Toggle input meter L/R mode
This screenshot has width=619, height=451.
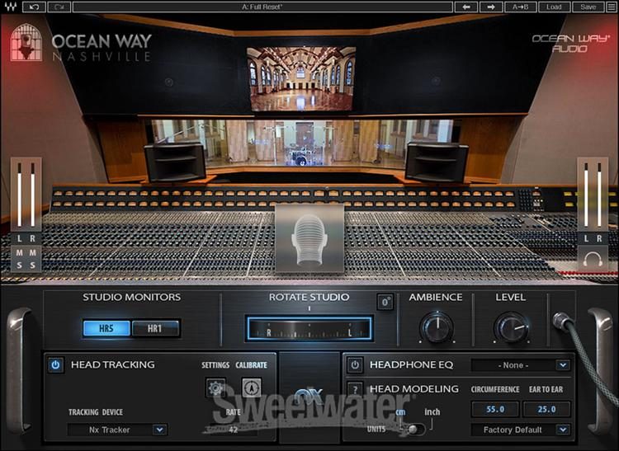(26, 238)
